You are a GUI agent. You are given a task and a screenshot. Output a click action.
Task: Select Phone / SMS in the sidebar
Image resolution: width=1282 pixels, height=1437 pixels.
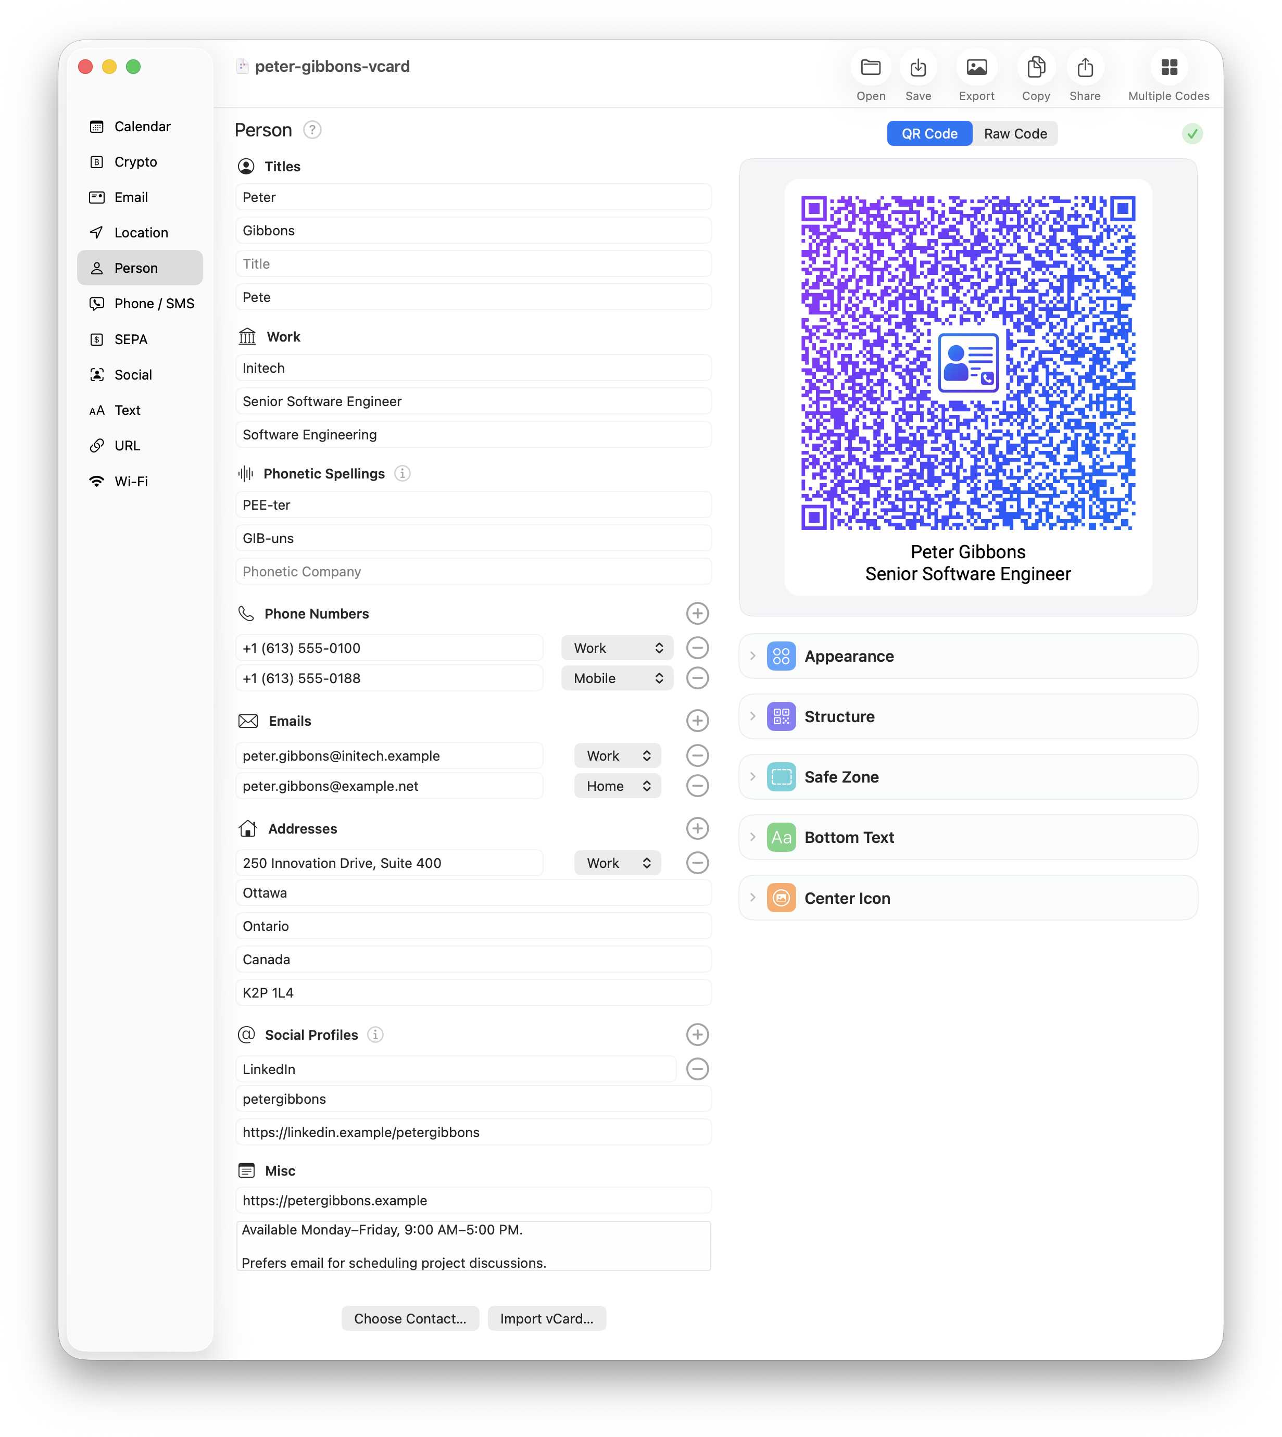coord(140,304)
